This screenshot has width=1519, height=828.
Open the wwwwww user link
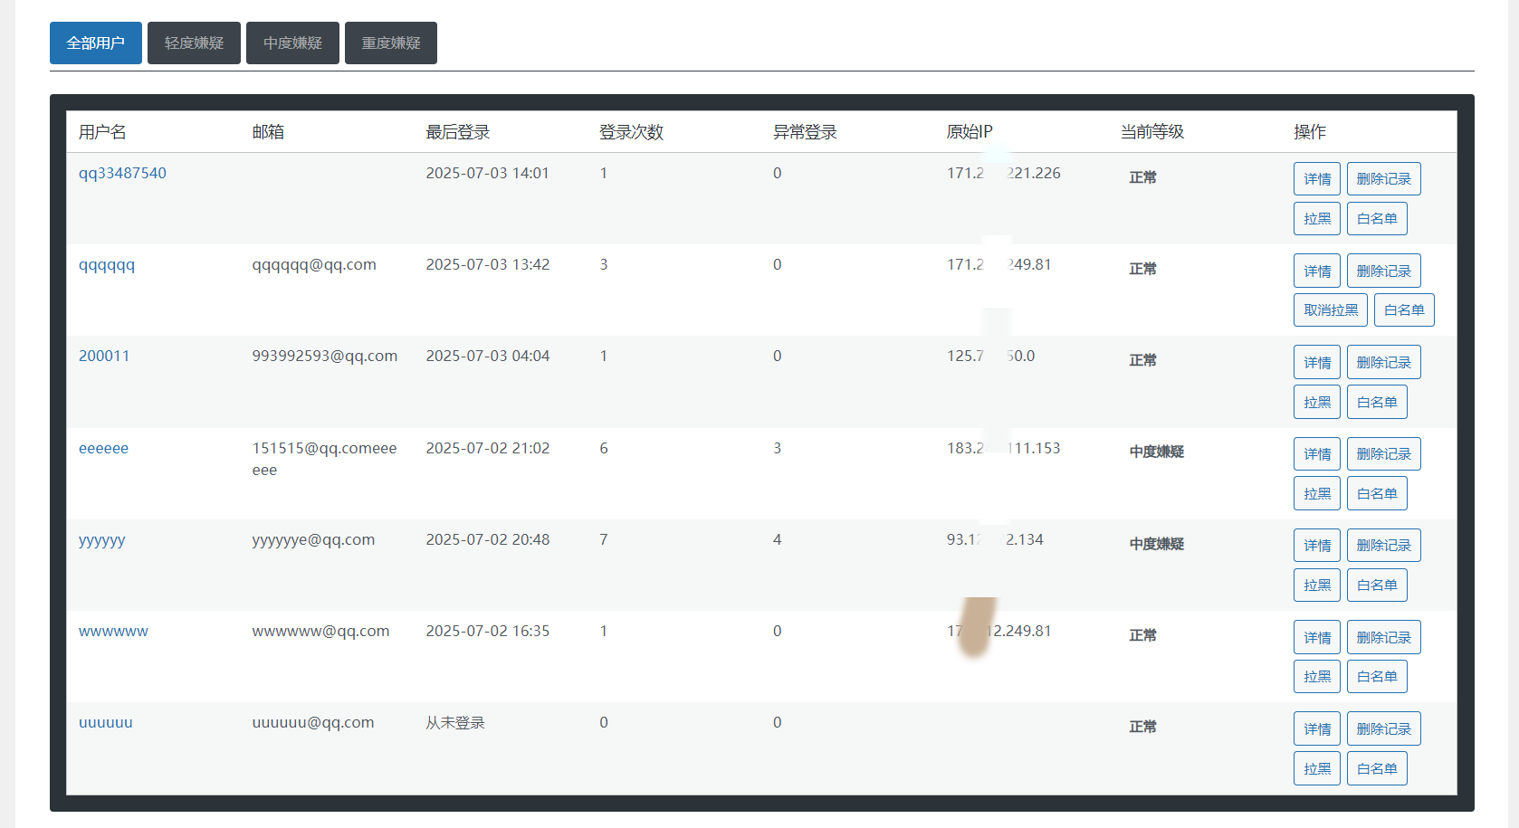[x=113, y=631]
